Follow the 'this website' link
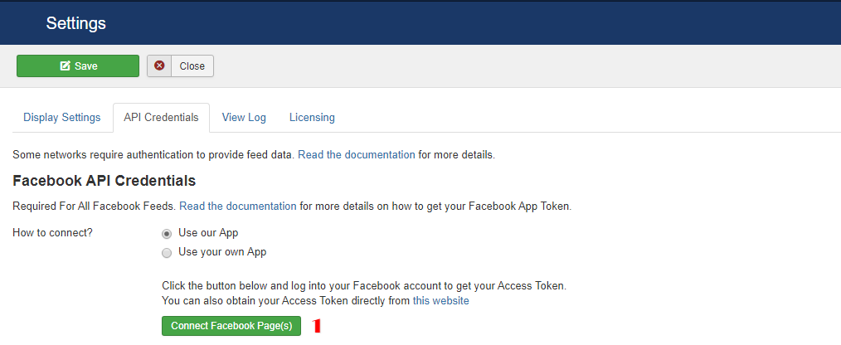The image size is (841, 345). pyautogui.click(x=441, y=301)
